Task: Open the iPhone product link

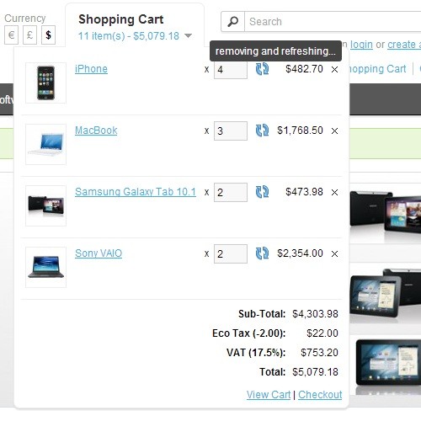Action: [91, 69]
